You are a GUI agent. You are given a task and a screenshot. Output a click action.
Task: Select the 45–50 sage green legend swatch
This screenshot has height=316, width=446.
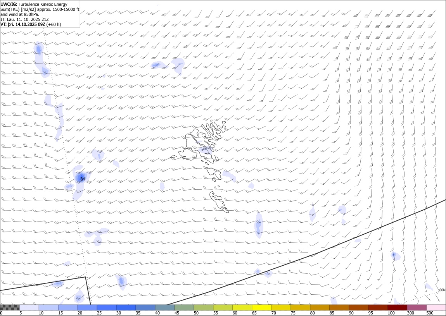[184, 307]
